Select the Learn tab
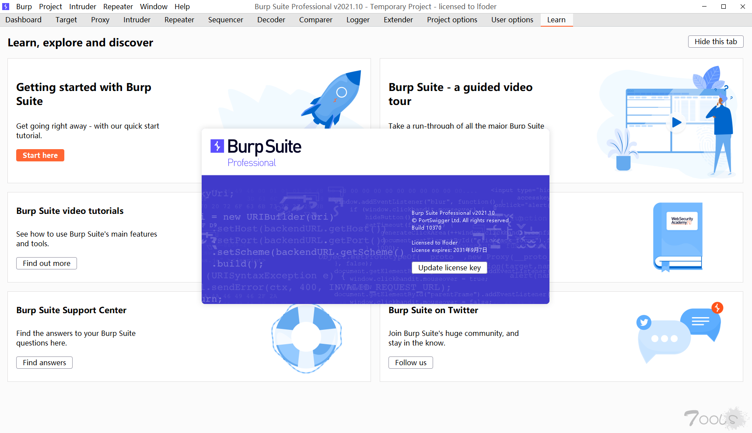Viewport: 752px width, 433px height. click(556, 20)
